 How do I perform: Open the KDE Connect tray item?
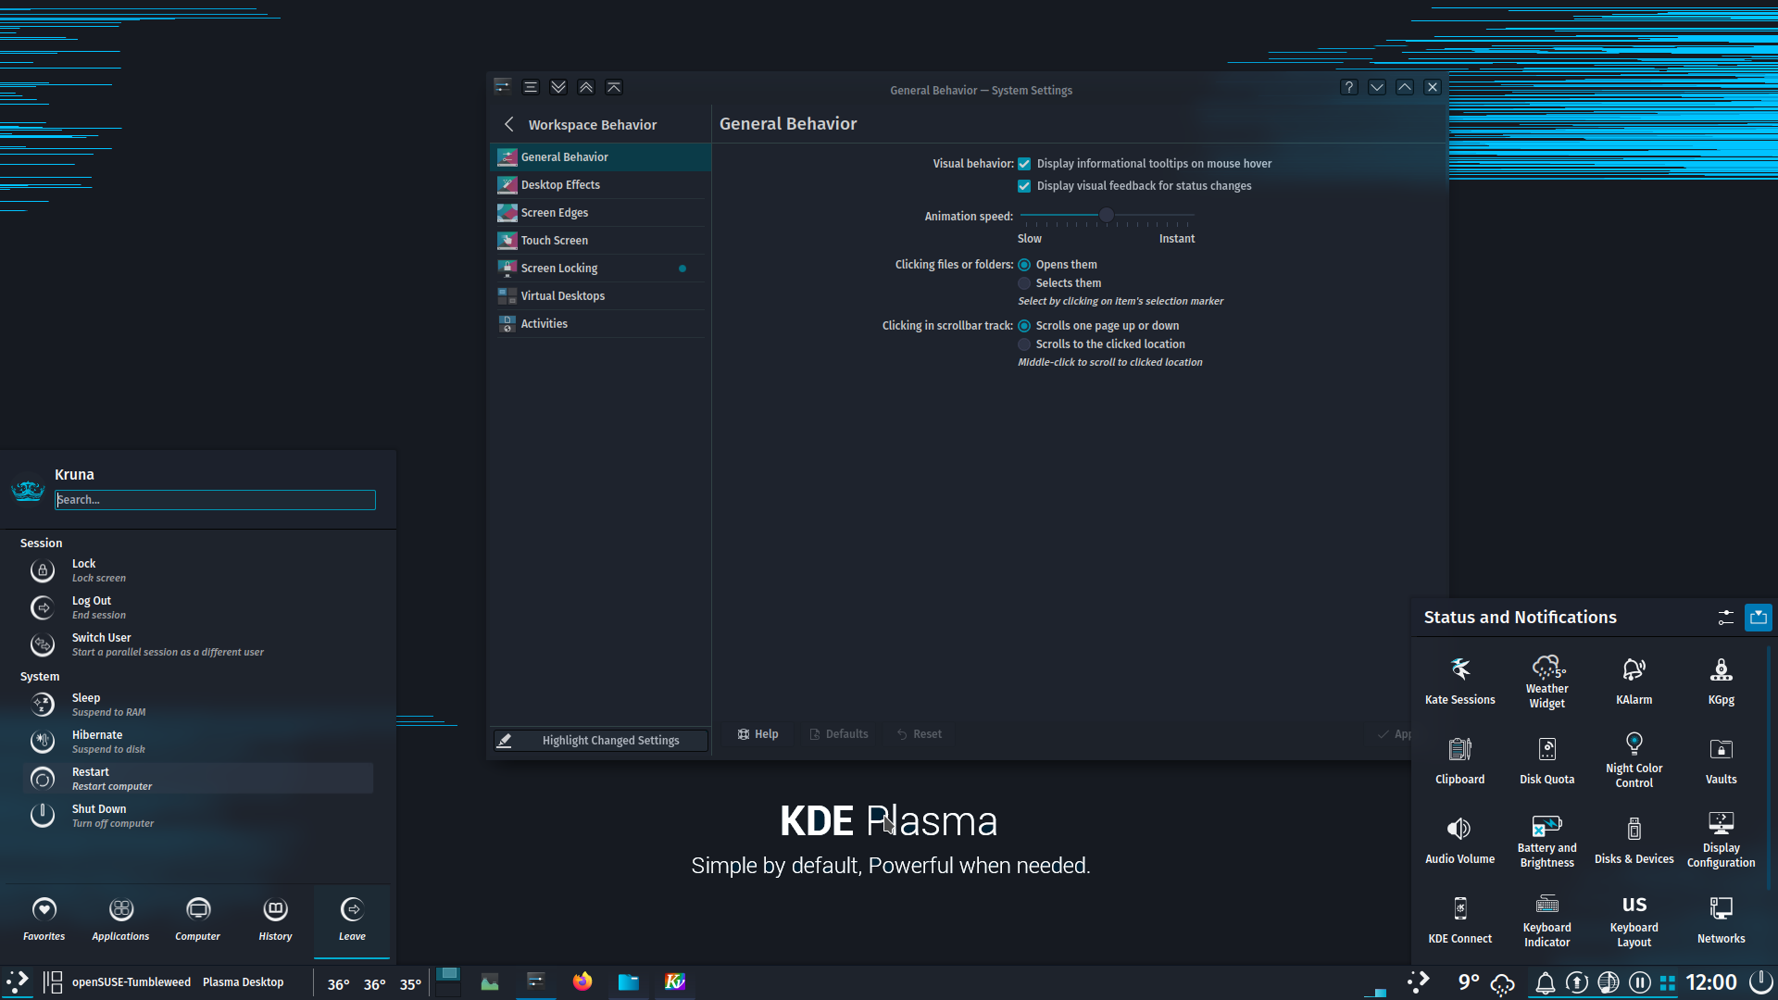1459,919
